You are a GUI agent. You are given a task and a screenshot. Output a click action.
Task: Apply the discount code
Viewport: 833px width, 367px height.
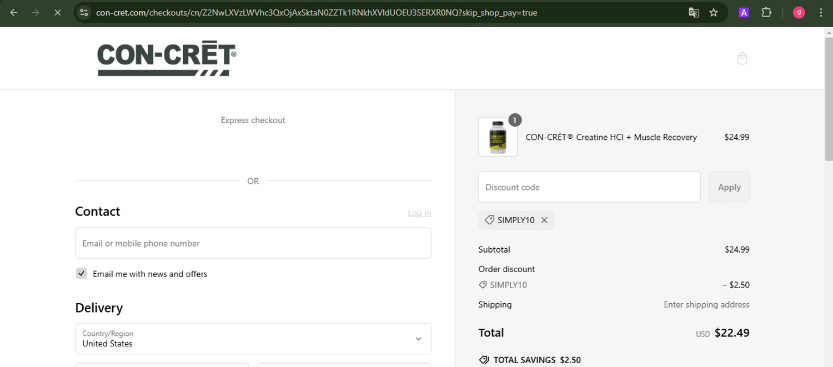click(729, 187)
